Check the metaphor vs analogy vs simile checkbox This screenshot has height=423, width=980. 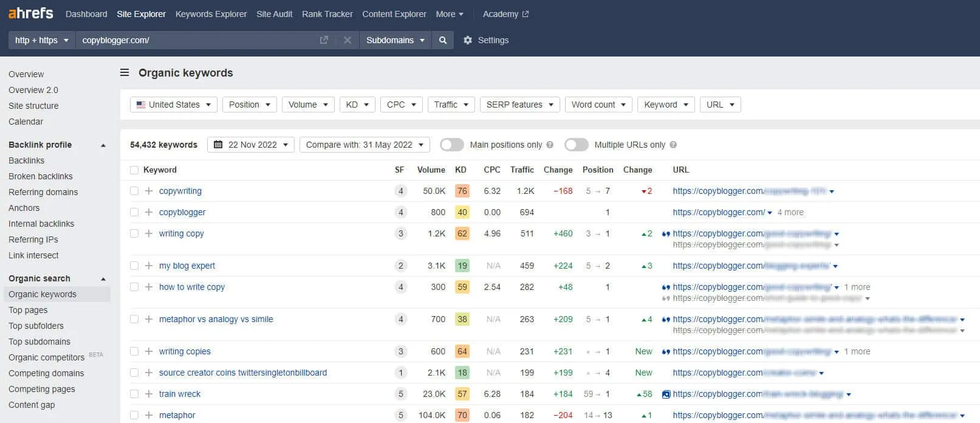[134, 319]
